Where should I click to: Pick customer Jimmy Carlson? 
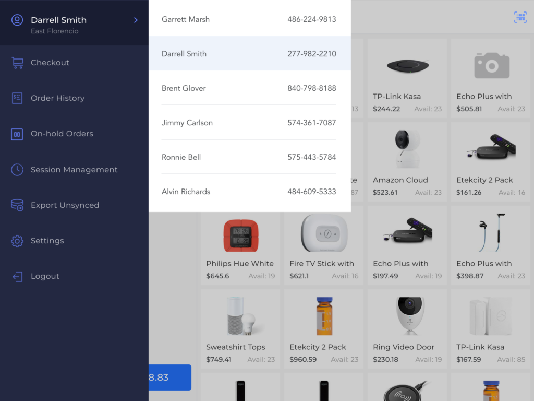point(250,122)
